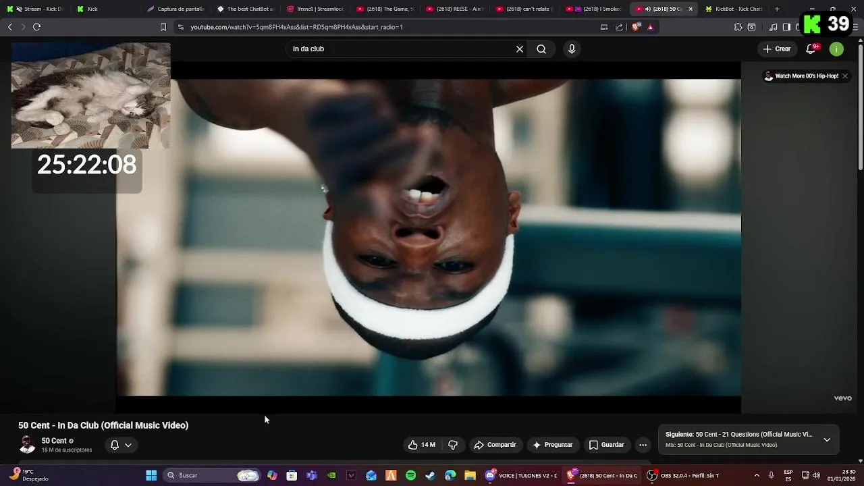
Task: Open the Copilot taskbar icon
Action: pos(272,475)
